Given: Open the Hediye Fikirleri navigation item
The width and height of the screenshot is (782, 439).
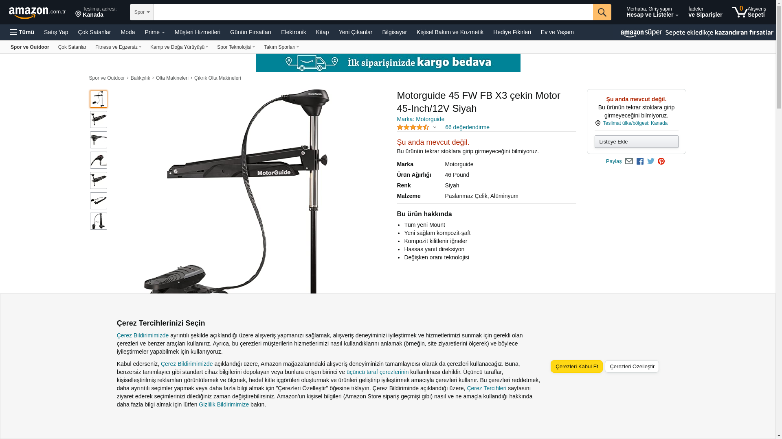Looking at the screenshot, I should [x=512, y=32].
